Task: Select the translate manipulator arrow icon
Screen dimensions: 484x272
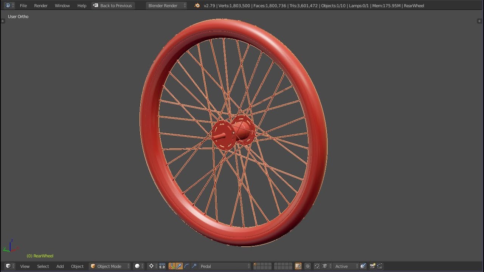Action: [x=179, y=266]
